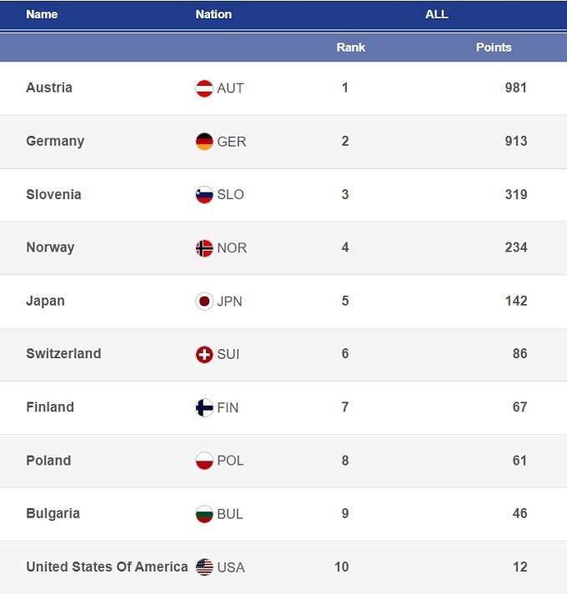
Task: Click the Switzerland flag icon
Action: pyautogui.click(x=204, y=355)
